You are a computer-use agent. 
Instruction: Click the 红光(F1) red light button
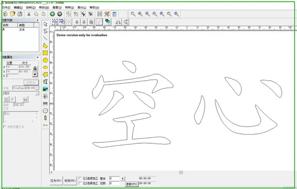pyautogui.click(x=56, y=181)
